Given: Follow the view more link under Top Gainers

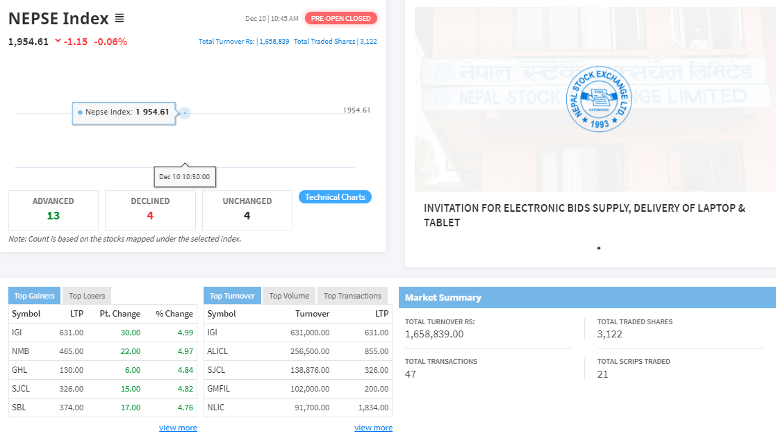Looking at the screenshot, I should tap(178, 428).
